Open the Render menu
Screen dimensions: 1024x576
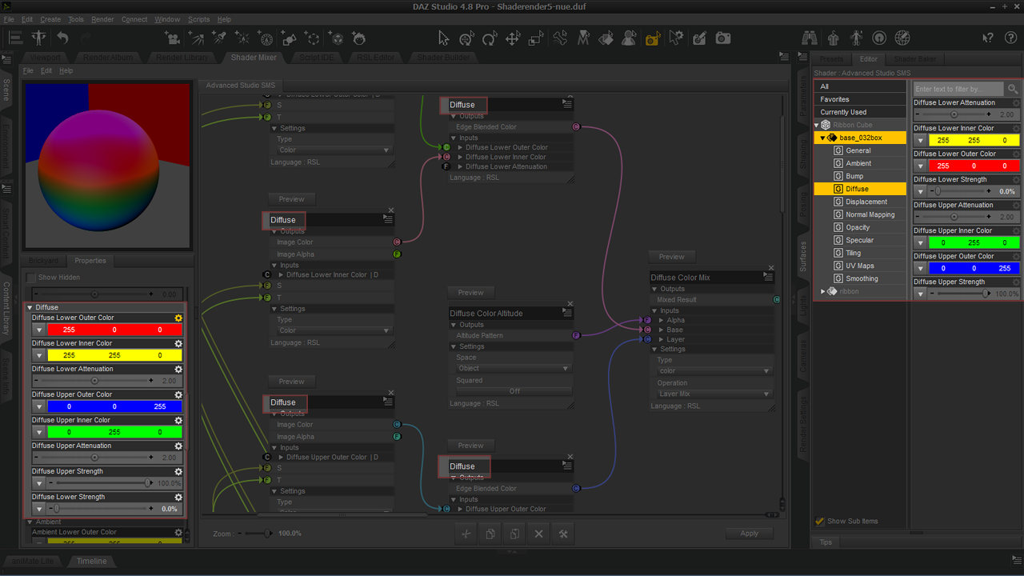[x=102, y=19]
